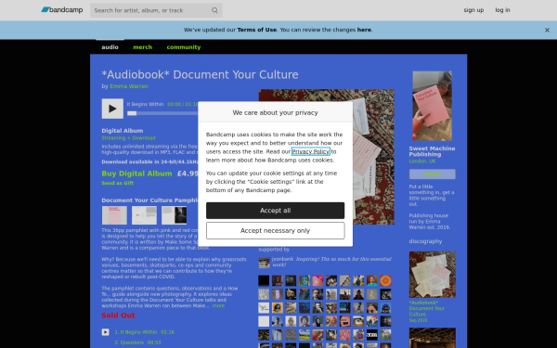
Task: Open the Terms of Use link in banner
Action: coord(257,30)
